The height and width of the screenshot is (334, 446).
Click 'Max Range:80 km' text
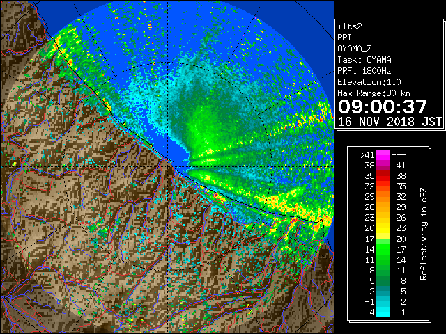pos(374,93)
